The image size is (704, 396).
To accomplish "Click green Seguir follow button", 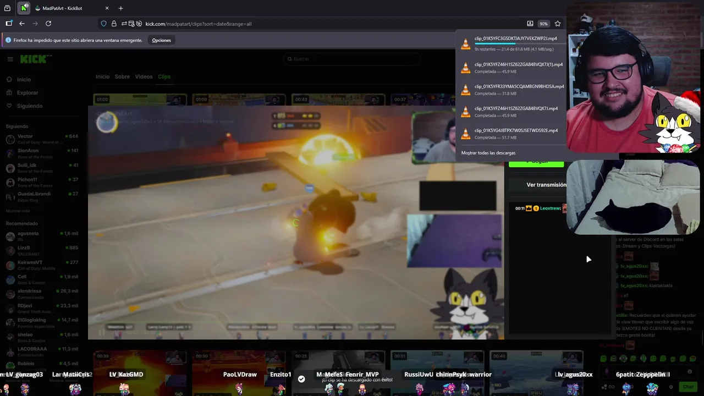I will point(536,163).
